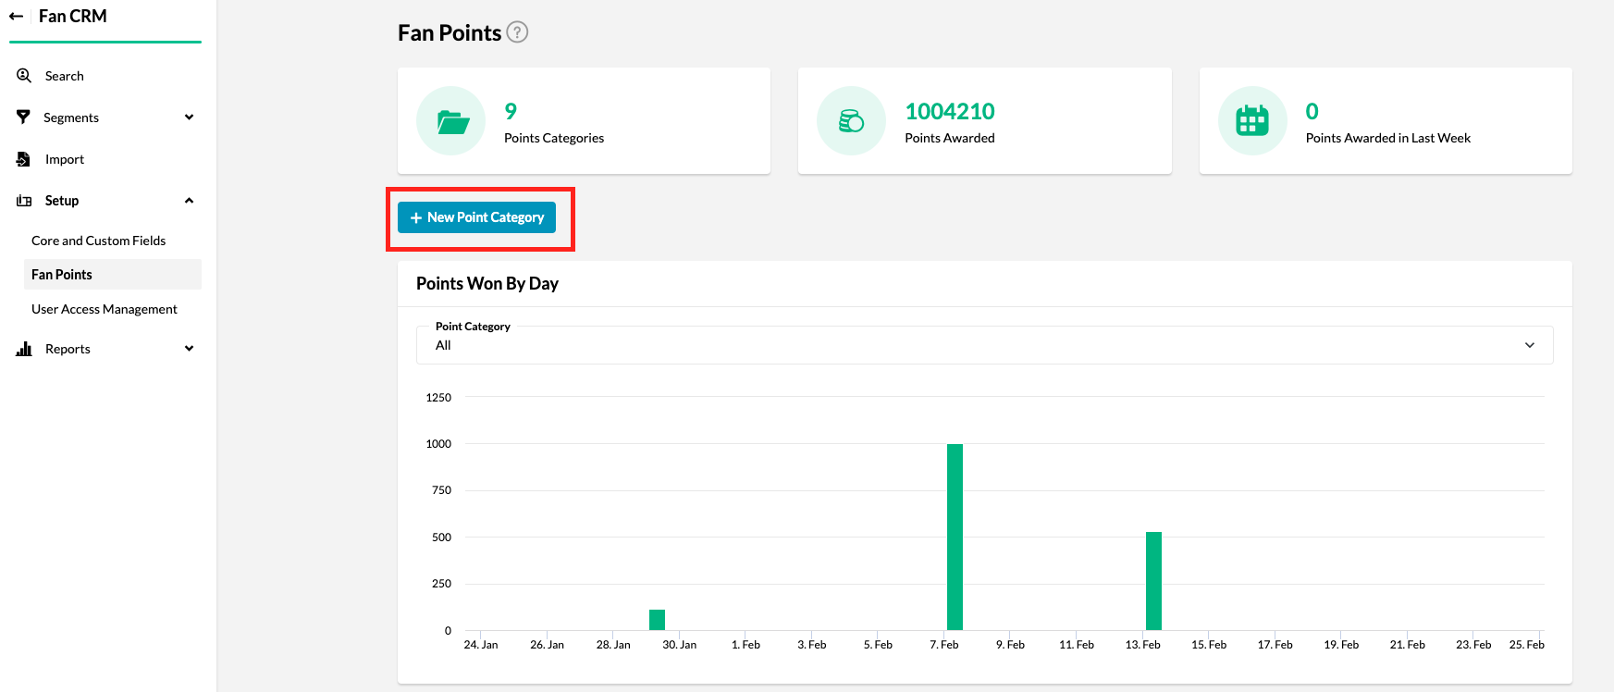Screen dimensions: 1614x692
Task: Collapse the Setup section chevron
Action: pos(189,201)
